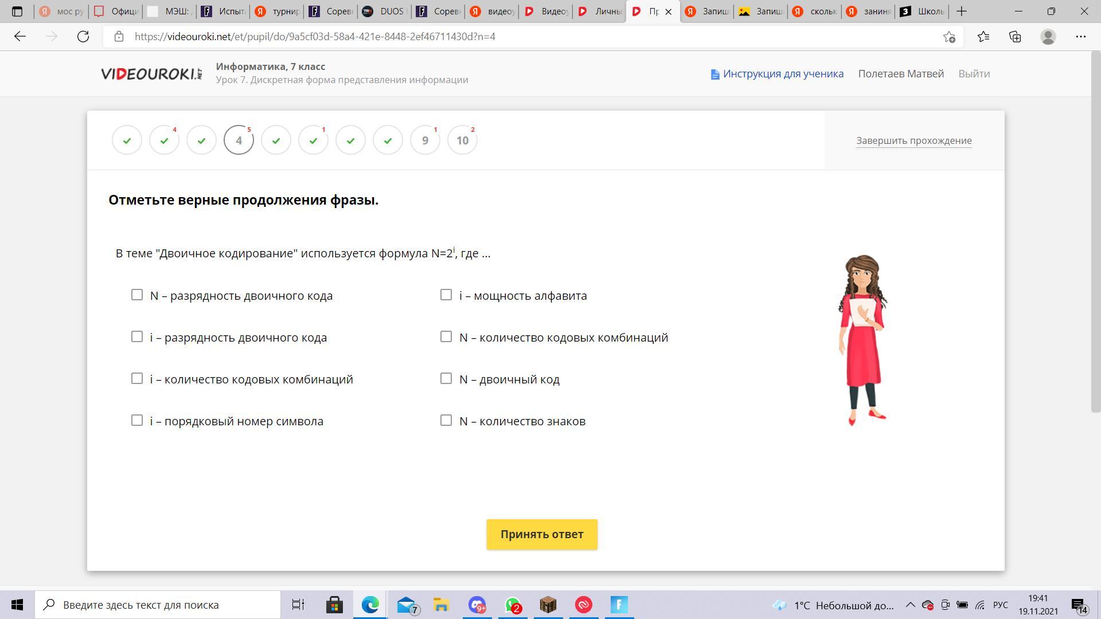Screen dimensions: 1101x619
Task: Check "N – разрядность двоичного кода" box
Action: coord(137,295)
